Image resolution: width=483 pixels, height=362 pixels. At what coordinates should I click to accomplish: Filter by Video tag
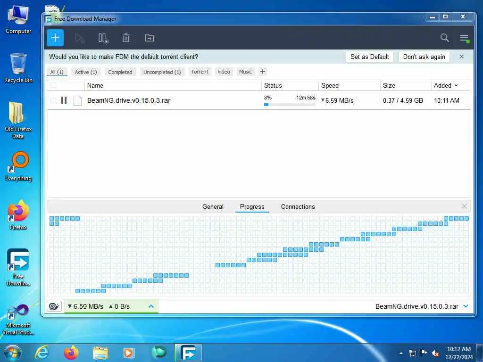click(x=224, y=72)
